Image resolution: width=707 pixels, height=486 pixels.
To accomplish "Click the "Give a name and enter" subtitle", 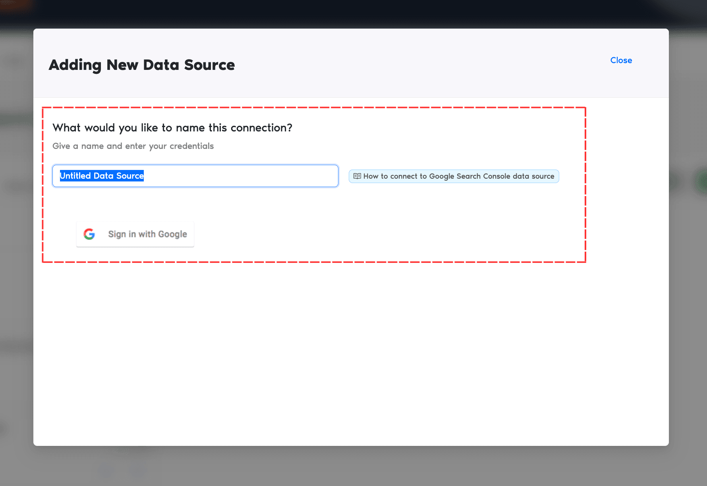I will [x=133, y=146].
